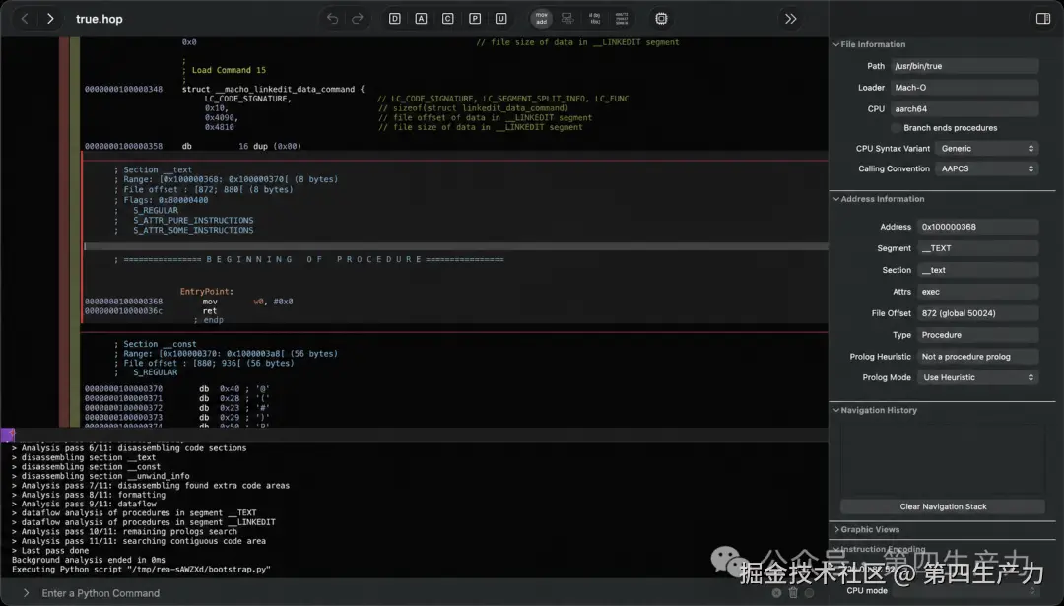Click the true.hop document title

[x=100, y=19]
